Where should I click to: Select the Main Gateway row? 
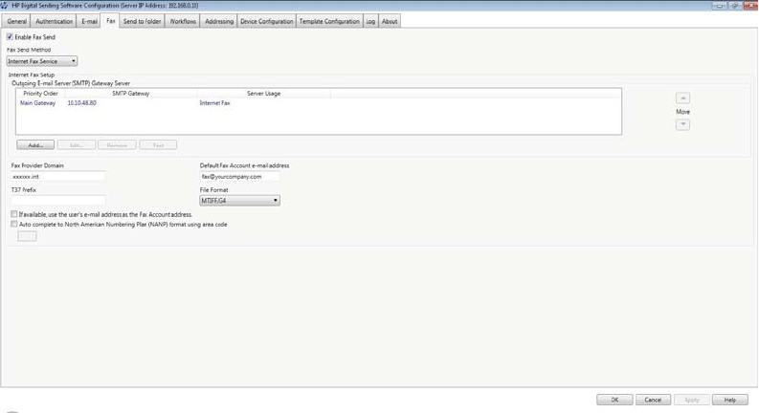click(x=318, y=103)
